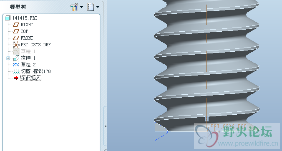Select the 在此插入 insert here label
The height and width of the screenshot is (151, 282).
tap(31, 78)
